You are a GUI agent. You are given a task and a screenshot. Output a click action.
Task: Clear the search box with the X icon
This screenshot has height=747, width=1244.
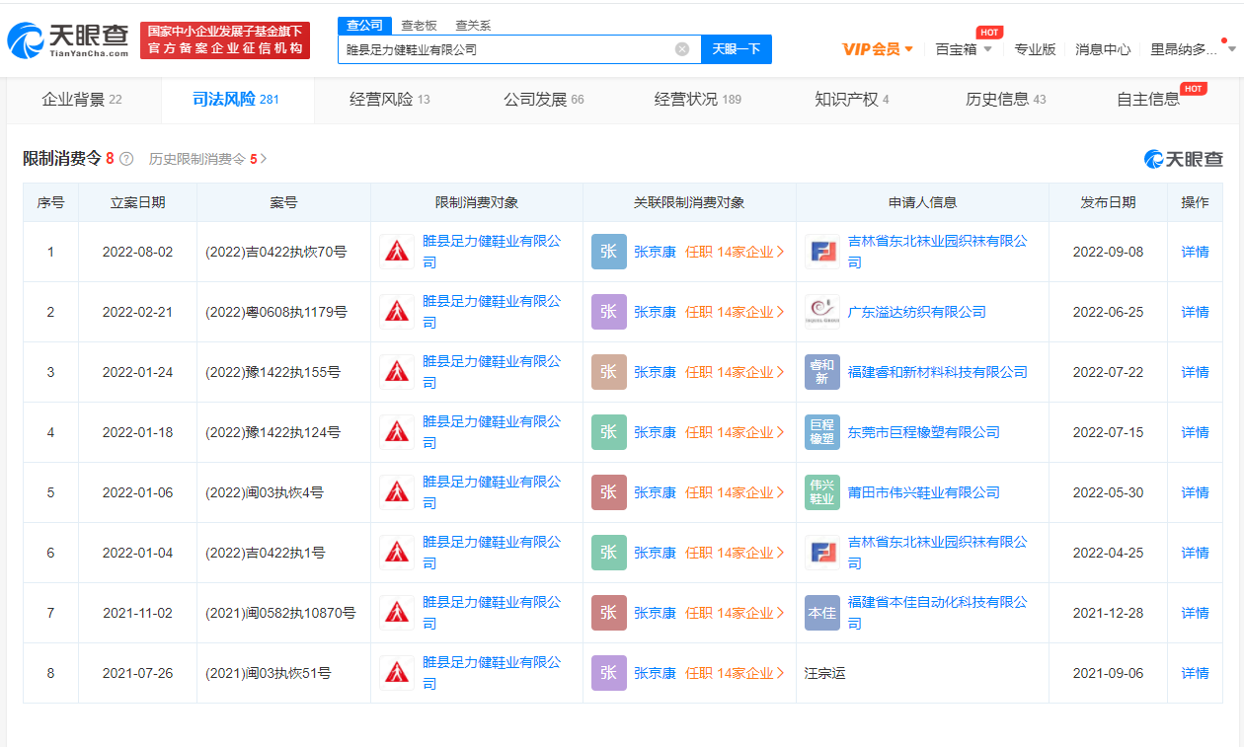click(682, 49)
